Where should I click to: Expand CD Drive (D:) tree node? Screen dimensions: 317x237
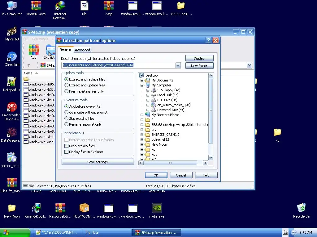(x=148, y=100)
